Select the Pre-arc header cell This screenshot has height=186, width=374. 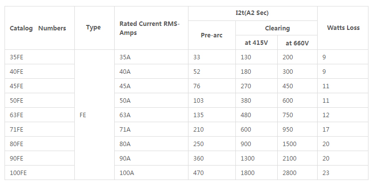[x=211, y=35]
